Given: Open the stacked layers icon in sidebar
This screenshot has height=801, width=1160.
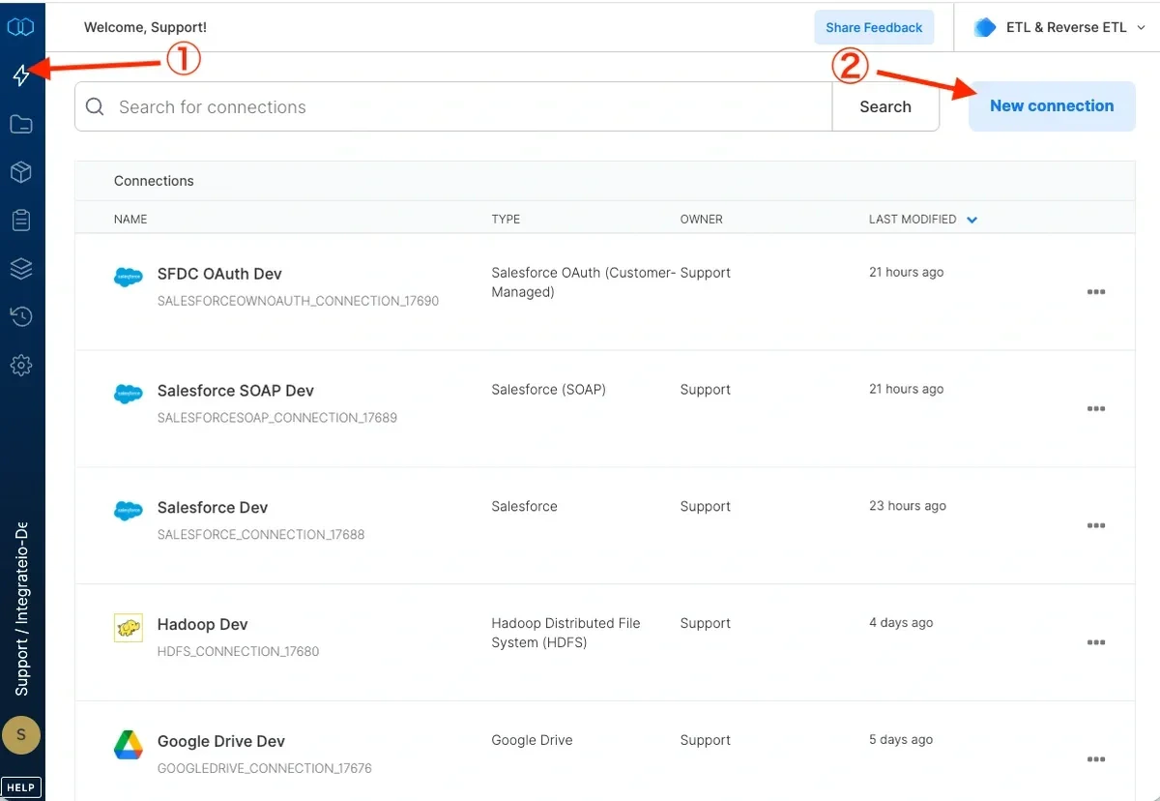Looking at the screenshot, I should pos(21,268).
